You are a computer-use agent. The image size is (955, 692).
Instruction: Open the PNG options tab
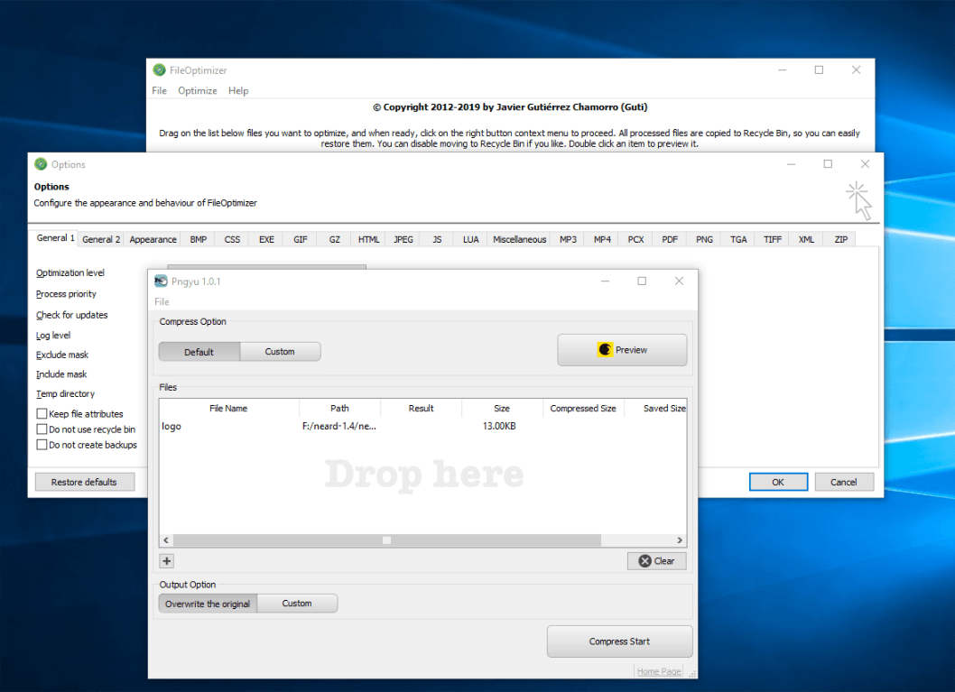click(x=704, y=240)
